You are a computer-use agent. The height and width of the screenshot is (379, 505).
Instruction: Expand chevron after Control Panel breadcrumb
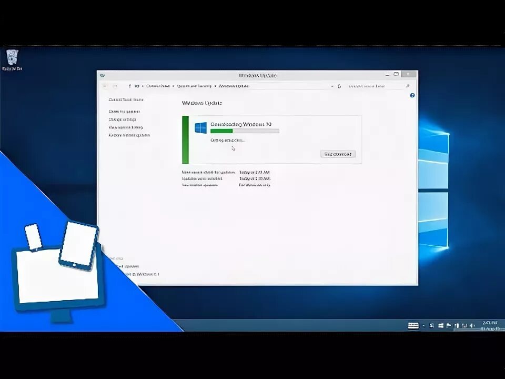[173, 86]
